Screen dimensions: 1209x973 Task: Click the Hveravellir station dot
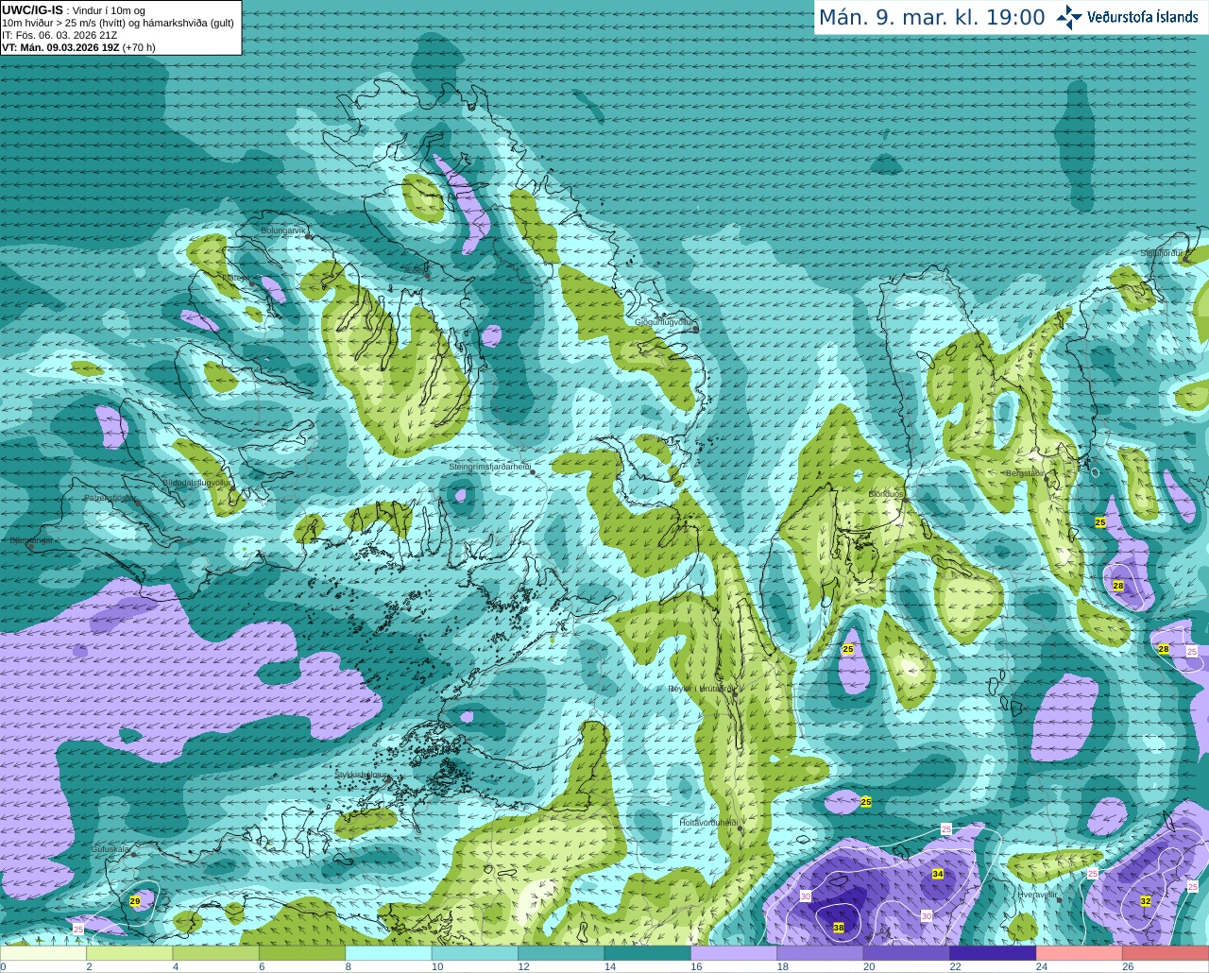[x=1058, y=900]
